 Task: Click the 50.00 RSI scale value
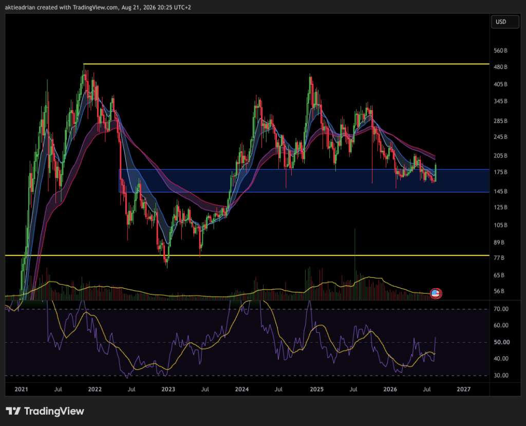click(501, 342)
